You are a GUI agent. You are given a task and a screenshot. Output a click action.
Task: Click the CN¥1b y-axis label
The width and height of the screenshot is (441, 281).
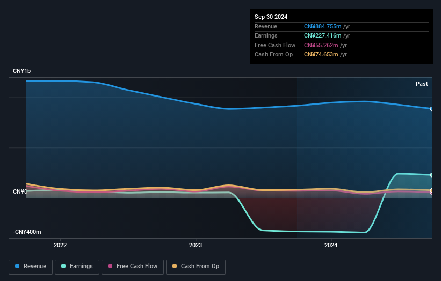pos(21,71)
